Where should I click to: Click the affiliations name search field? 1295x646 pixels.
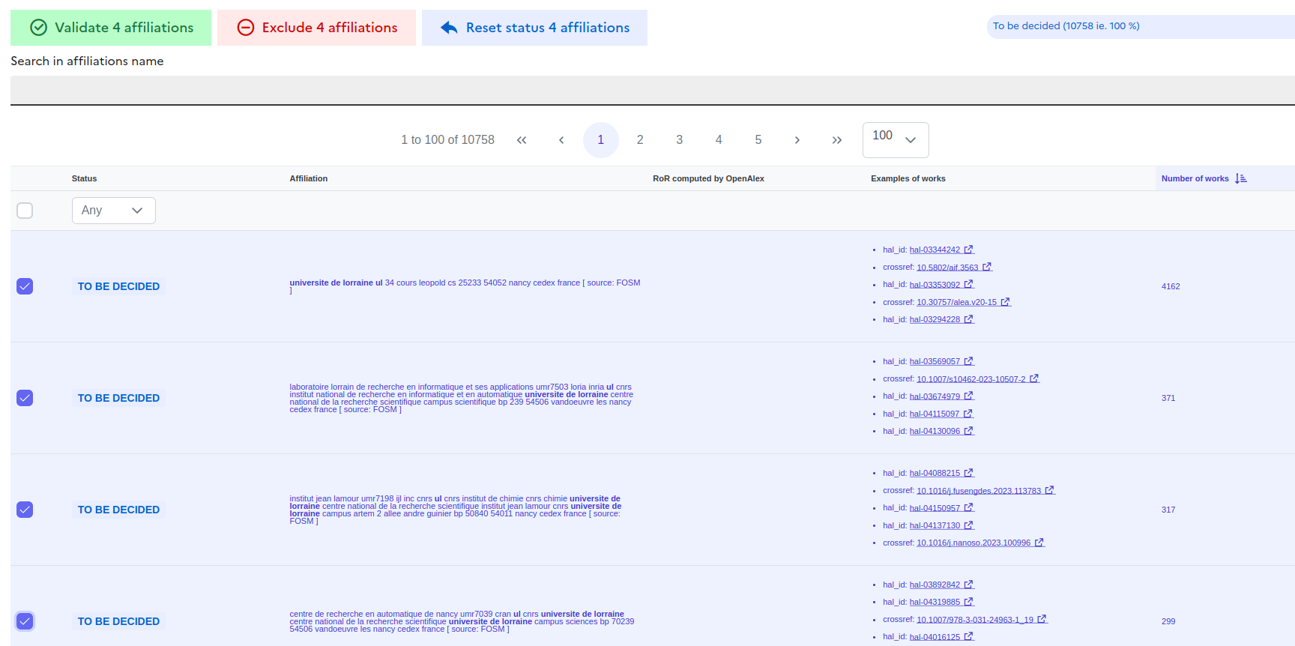[x=652, y=90]
